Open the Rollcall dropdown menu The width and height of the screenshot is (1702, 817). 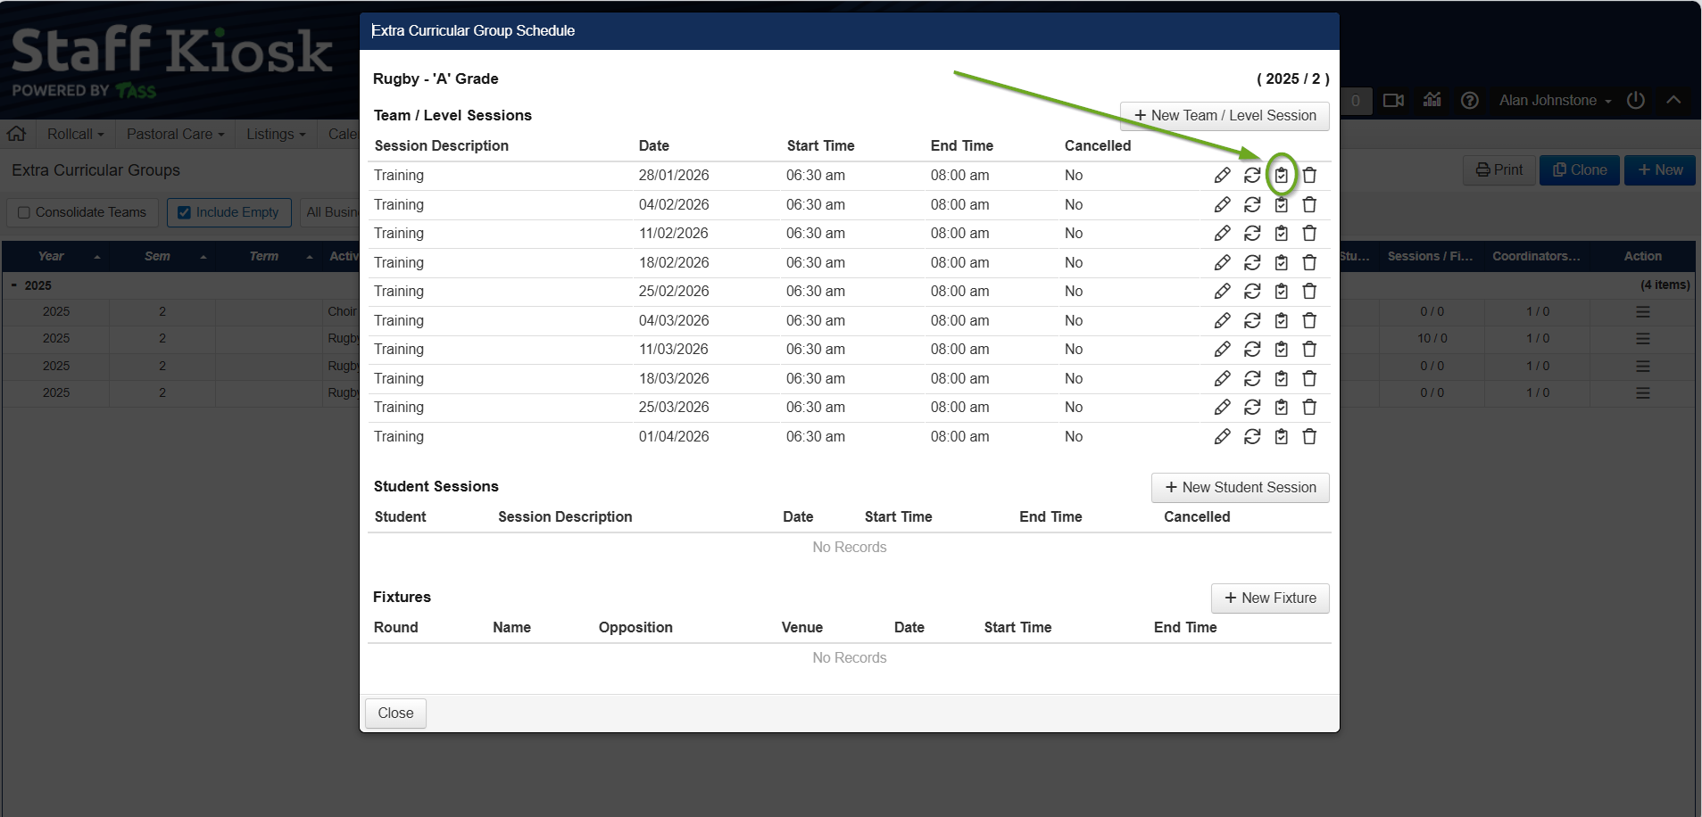click(75, 134)
